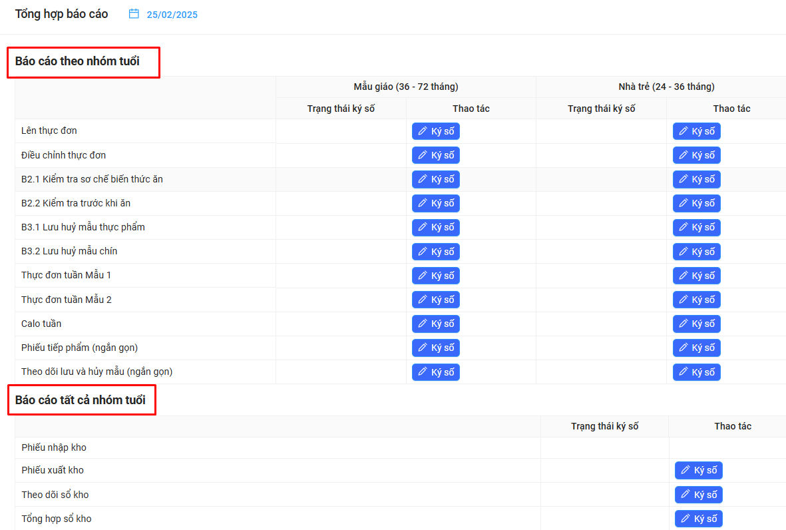
Task: Sign Theo dõi lưu và hủy mẫu Nhà trẻ
Action: [x=696, y=372]
